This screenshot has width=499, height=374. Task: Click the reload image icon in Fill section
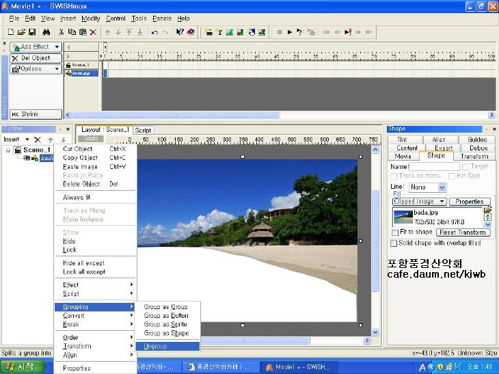(x=487, y=217)
